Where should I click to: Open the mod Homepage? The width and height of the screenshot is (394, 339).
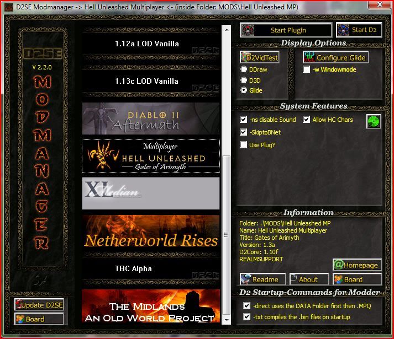coord(357,265)
